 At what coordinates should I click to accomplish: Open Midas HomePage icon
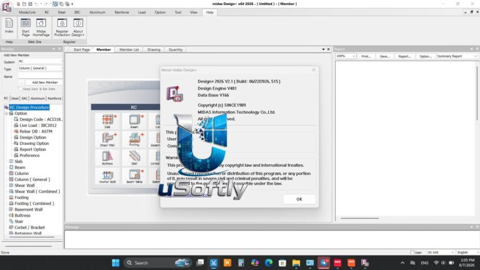[41, 27]
